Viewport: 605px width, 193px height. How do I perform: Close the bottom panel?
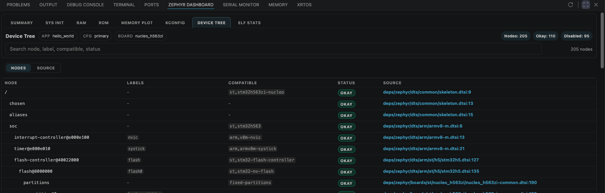click(596, 5)
